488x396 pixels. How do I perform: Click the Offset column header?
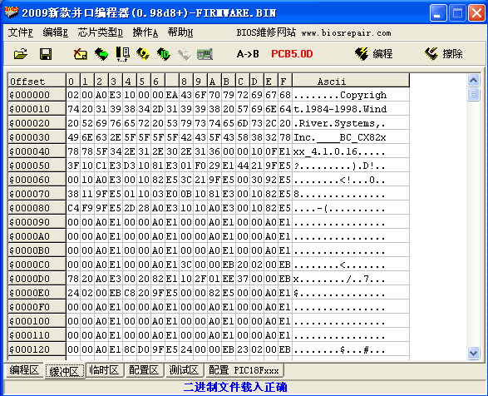pos(37,81)
